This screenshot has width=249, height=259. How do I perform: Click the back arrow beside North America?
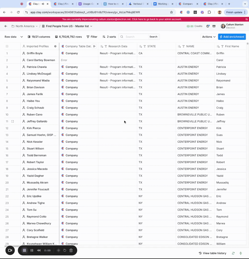tap(6, 26)
